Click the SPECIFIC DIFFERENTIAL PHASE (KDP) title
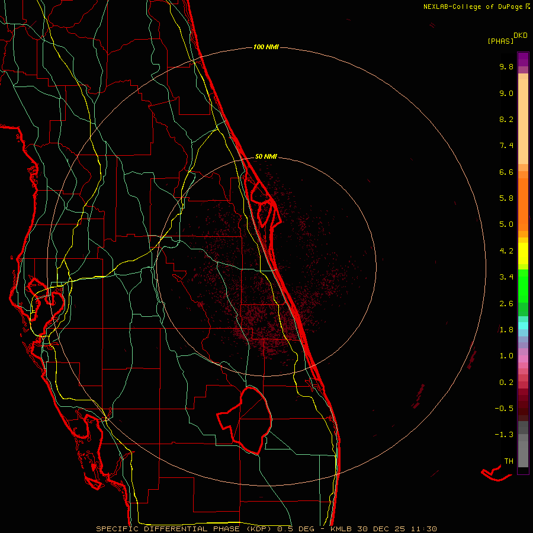 coord(183,529)
